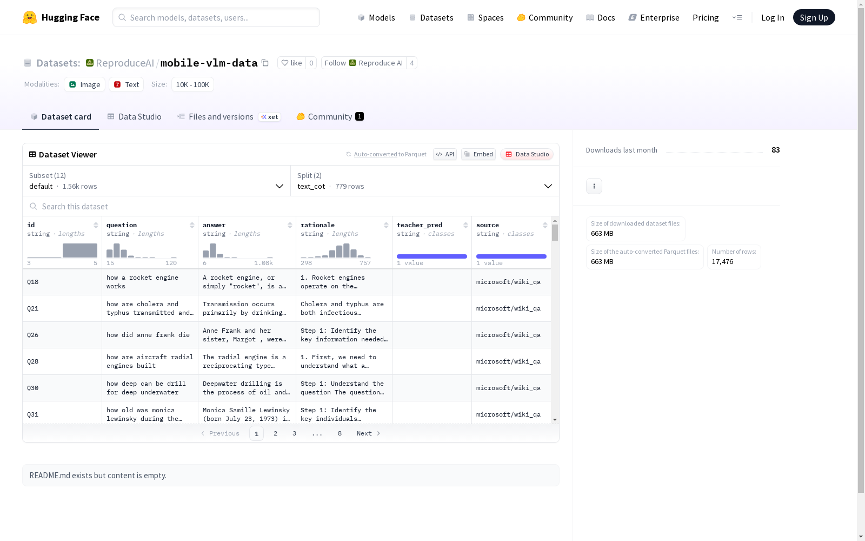Open the Models menu
865x541 pixels.
point(376,17)
